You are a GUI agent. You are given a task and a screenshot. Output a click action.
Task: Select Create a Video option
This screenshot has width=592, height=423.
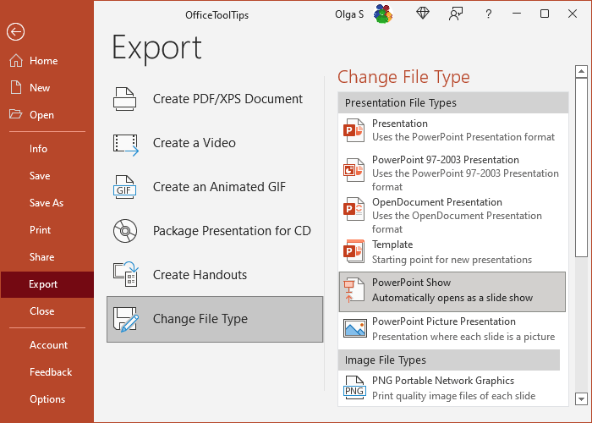(215, 143)
